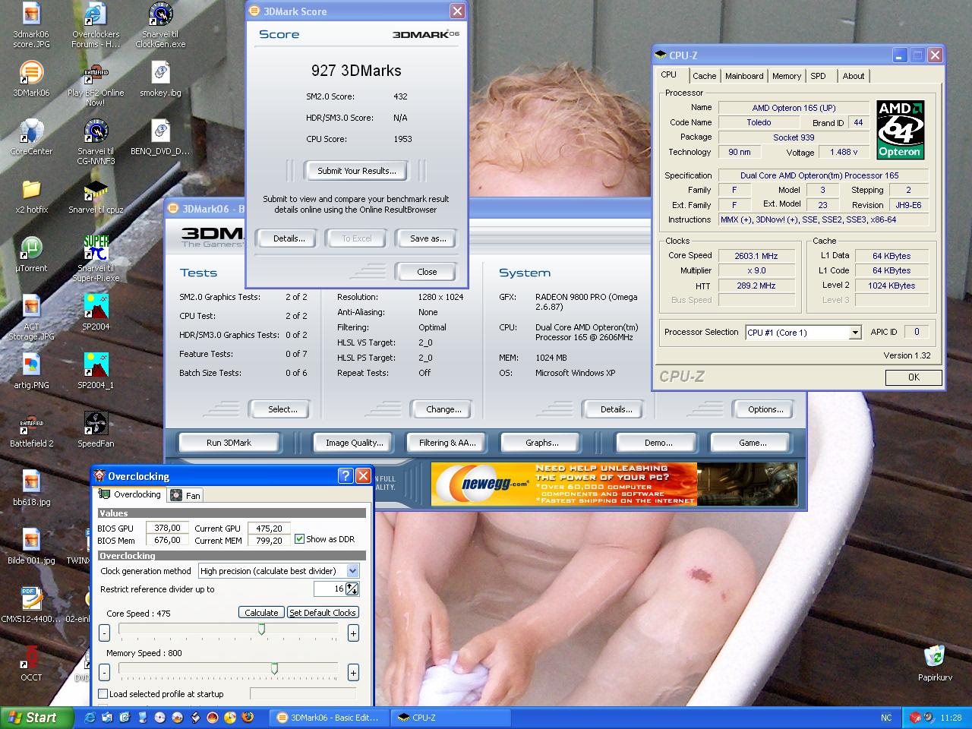Launch the SP2004 desktop icon
Image resolution: width=972 pixels, height=729 pixels.
coord(96,313)
